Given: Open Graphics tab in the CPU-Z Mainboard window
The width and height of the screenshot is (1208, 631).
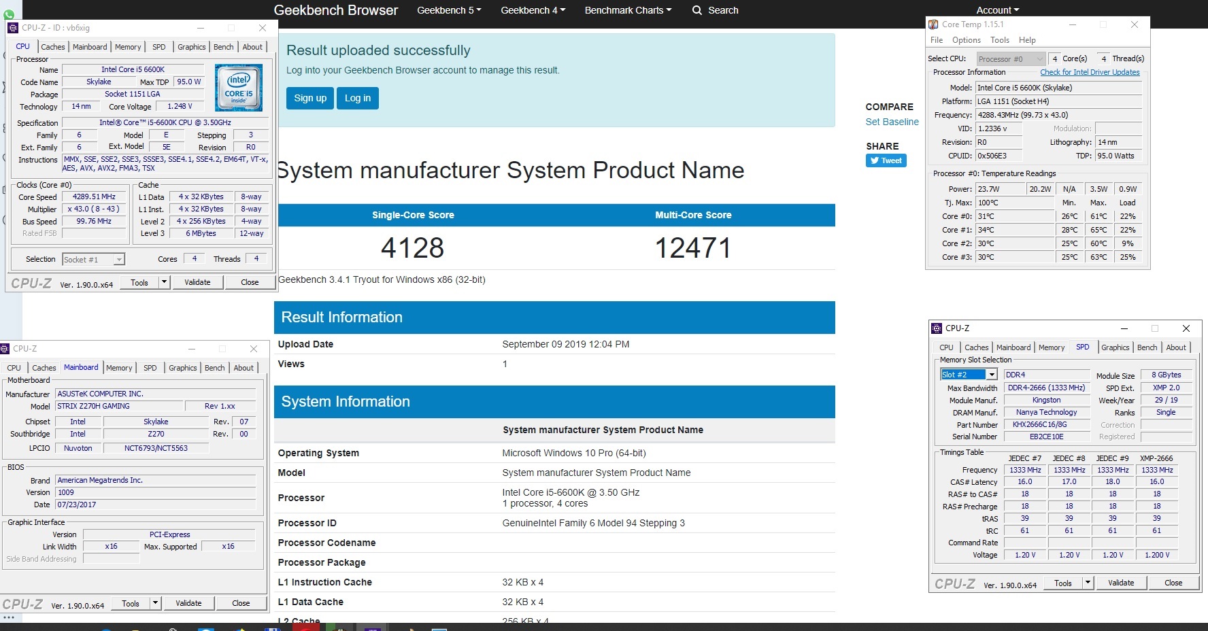Looking at the screenshot, I should coord(182,368).
